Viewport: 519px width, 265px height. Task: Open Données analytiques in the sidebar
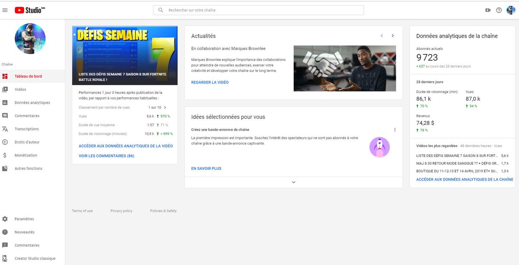pos(32,103)
